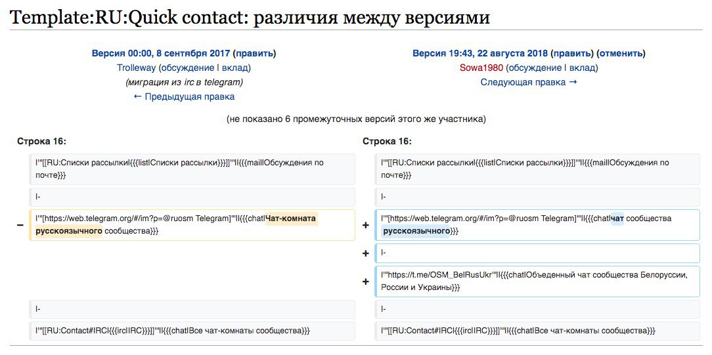
Task: View Sowa1980's вклад contributions
Action: [582, 68]
